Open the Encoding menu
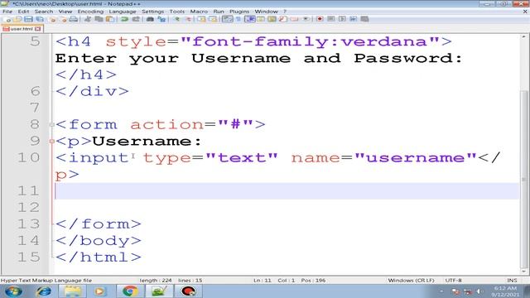530x298 pixels. tap(90, 12)
